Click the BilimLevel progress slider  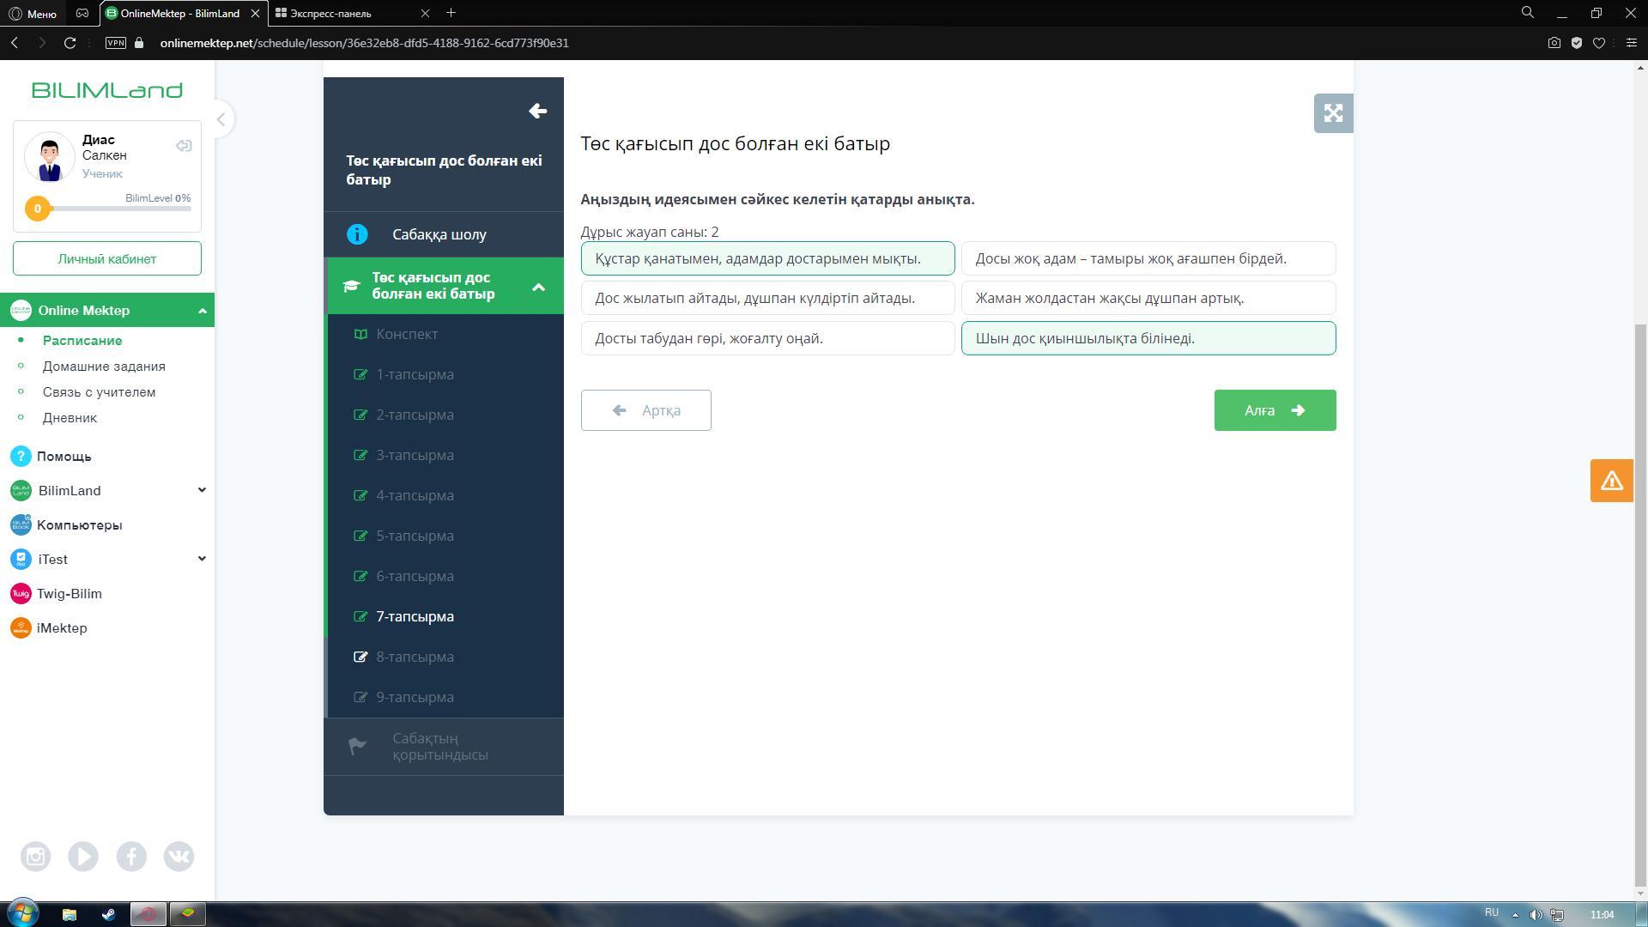pos(112,209)
